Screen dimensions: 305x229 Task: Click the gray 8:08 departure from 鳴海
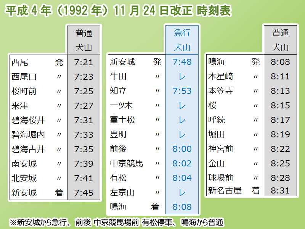(x=280, y=62)
